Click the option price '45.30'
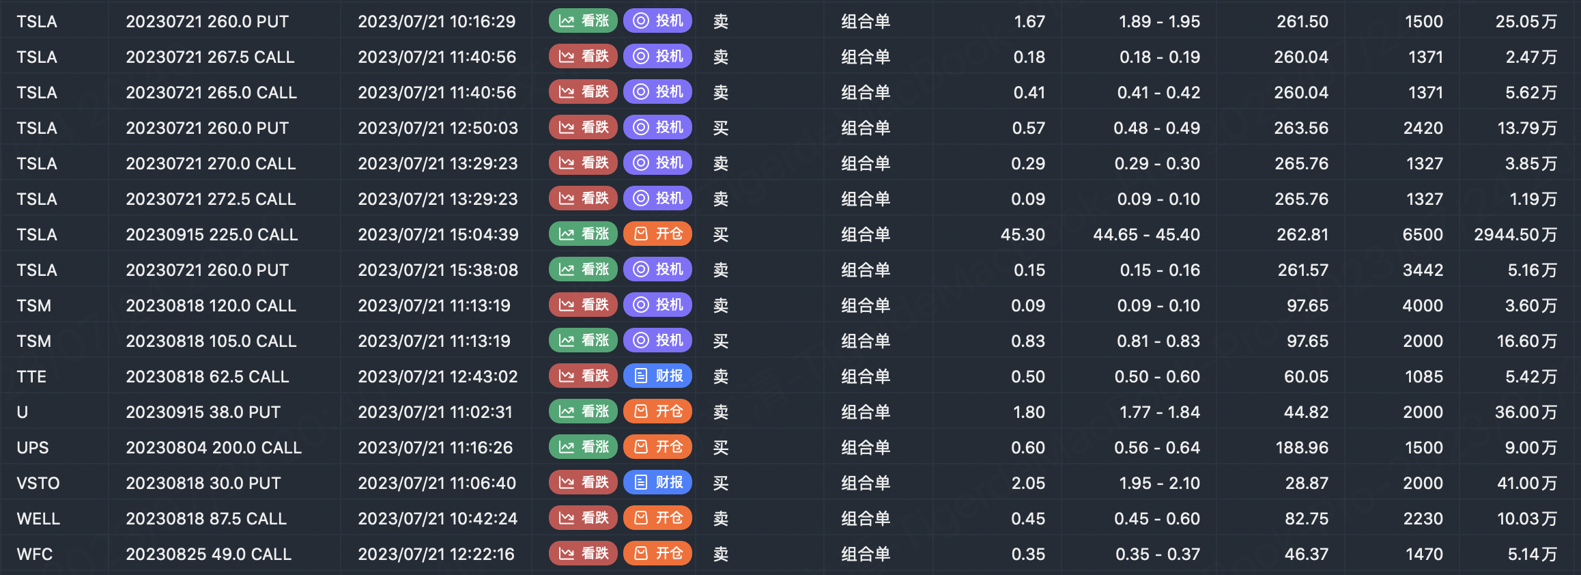 click(1023, 234)
